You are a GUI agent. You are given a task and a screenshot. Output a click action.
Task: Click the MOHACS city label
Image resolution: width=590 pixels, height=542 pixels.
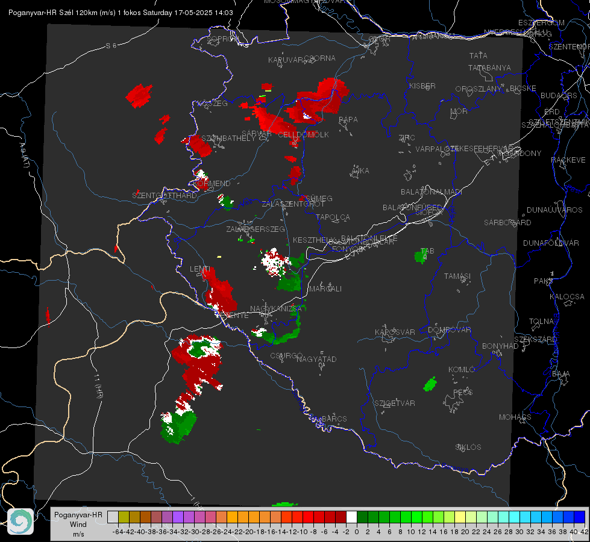515,417
